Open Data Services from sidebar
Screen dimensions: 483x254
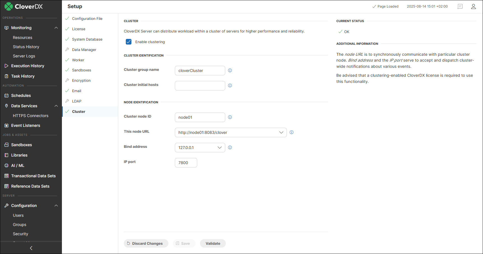pos(24,106)
